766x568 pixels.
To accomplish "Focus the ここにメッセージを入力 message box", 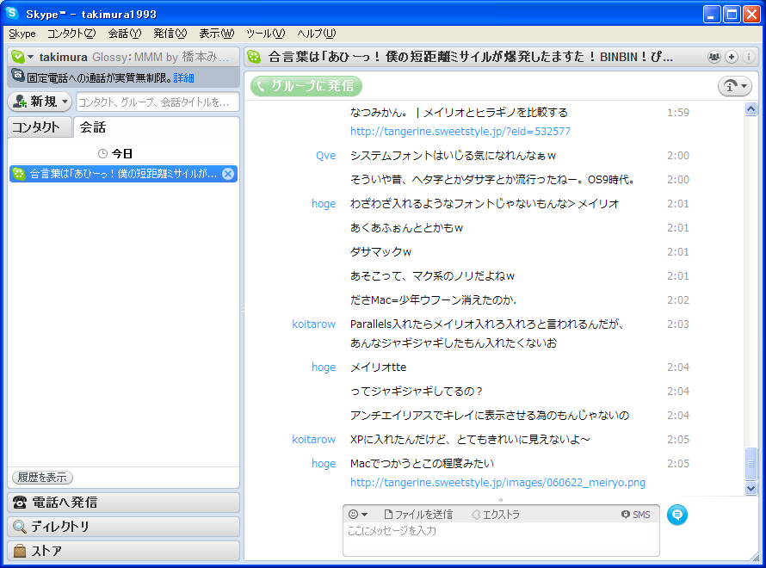I will pyautogui.click(x=501, y=539).
